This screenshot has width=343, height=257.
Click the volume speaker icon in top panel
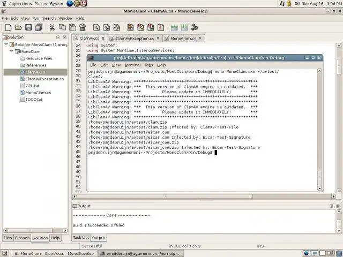coord(297,4)
